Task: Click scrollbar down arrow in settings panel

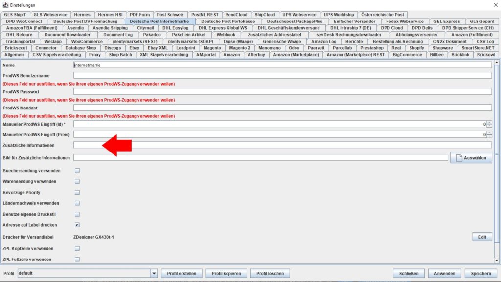Action: [x=497, y=260]
